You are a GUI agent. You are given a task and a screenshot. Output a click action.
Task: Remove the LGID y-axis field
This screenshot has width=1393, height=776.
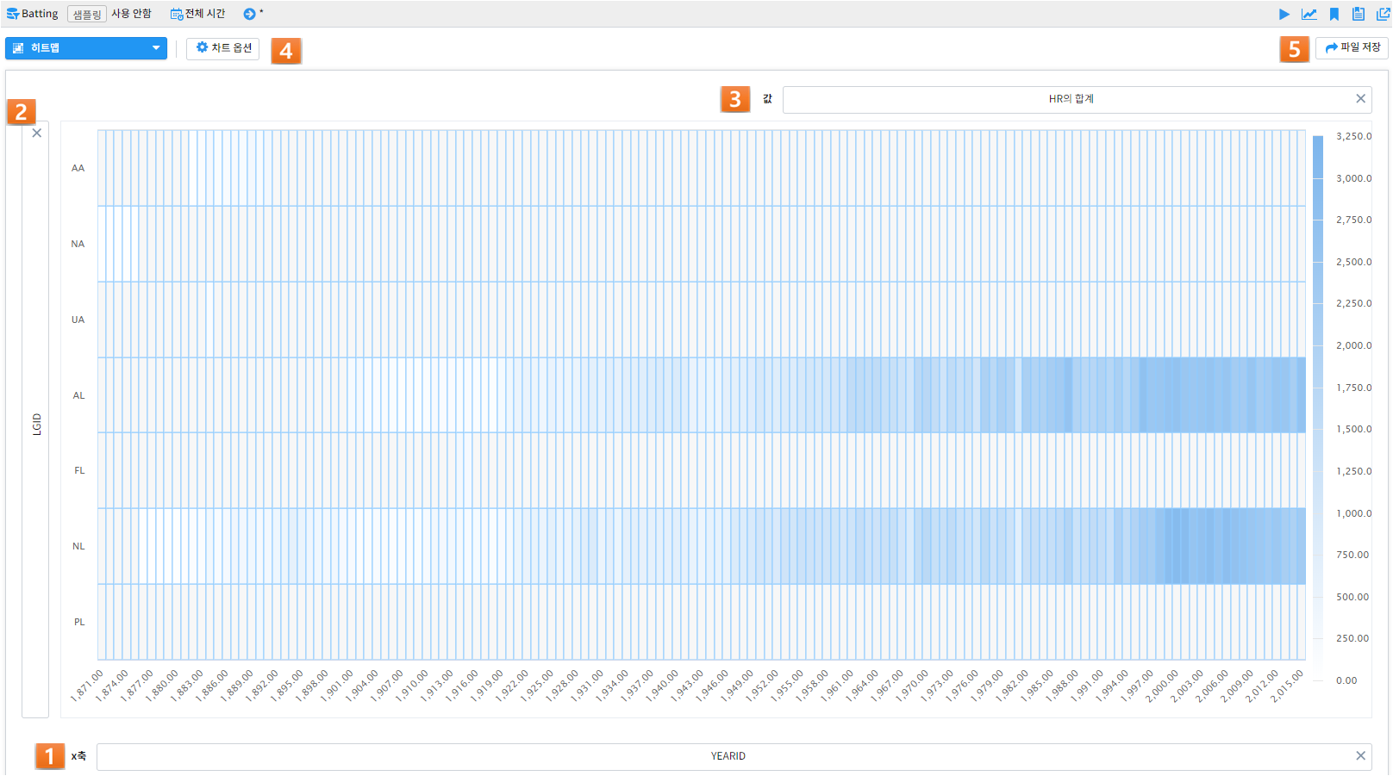36,133
